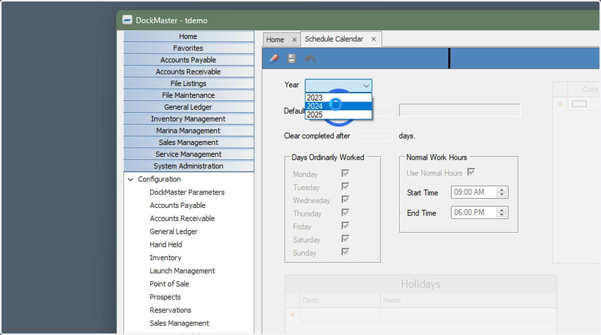Viewport: 601px width, 335px height.
Task: Click the undo arrow icon
Action: [310, 59]
